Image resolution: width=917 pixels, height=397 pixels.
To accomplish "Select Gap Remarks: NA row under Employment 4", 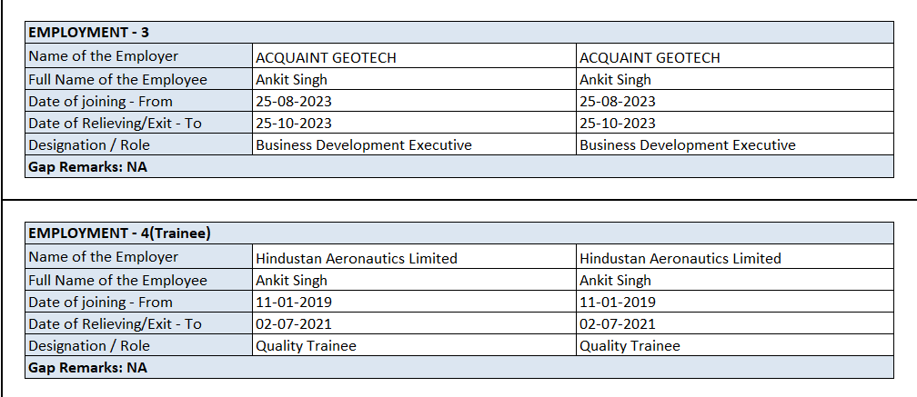I will coord(87,367).
